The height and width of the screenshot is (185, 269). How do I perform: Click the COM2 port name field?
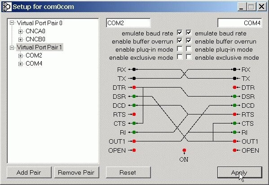pyautogui.click(x=128, y=23)
